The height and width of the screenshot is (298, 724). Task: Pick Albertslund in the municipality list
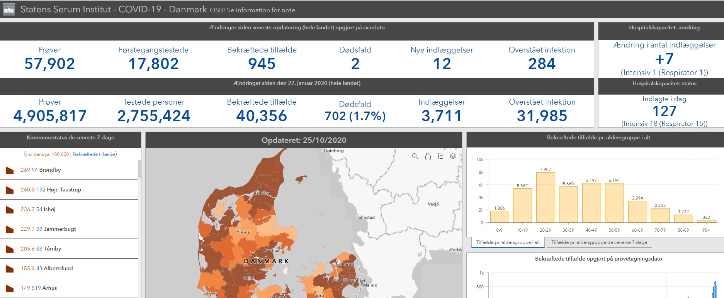pyautogui.click(x=58, y=268)
